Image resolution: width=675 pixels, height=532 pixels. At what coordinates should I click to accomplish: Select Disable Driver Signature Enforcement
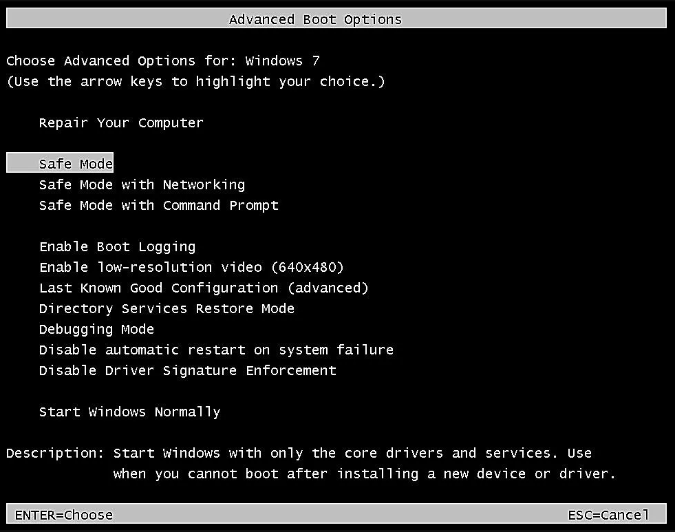click(x=187, y=370)
